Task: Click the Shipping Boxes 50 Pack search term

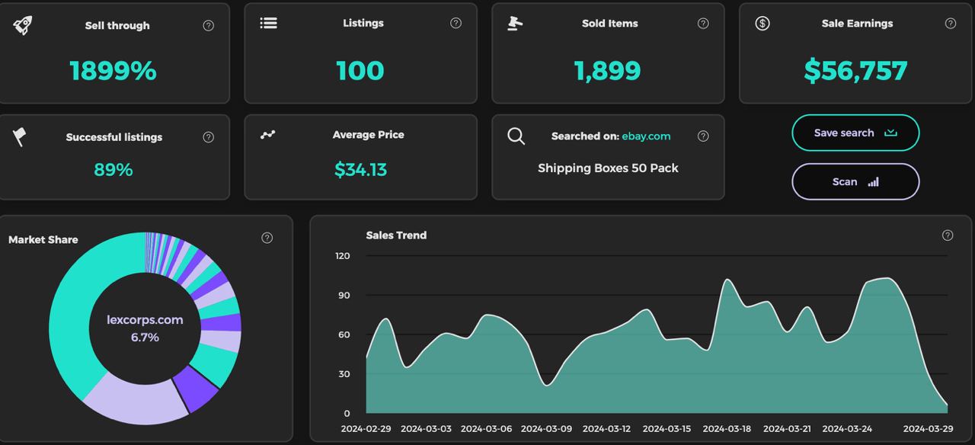Action: point(608,168)
